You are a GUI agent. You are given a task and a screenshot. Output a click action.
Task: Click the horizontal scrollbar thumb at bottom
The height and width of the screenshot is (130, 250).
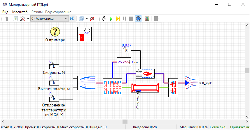(125, 121)
